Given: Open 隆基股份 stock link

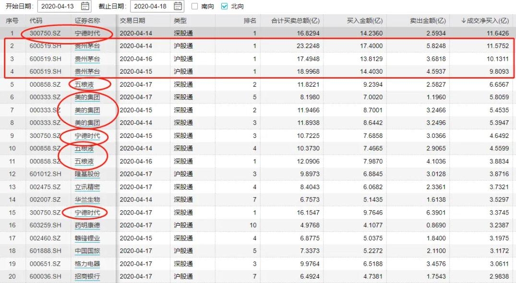Looking at the screenshot, I should point(87,174).
